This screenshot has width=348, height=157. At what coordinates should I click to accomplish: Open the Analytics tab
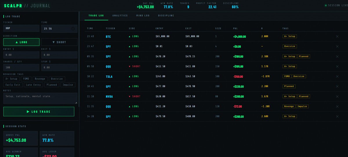(120, 16)
